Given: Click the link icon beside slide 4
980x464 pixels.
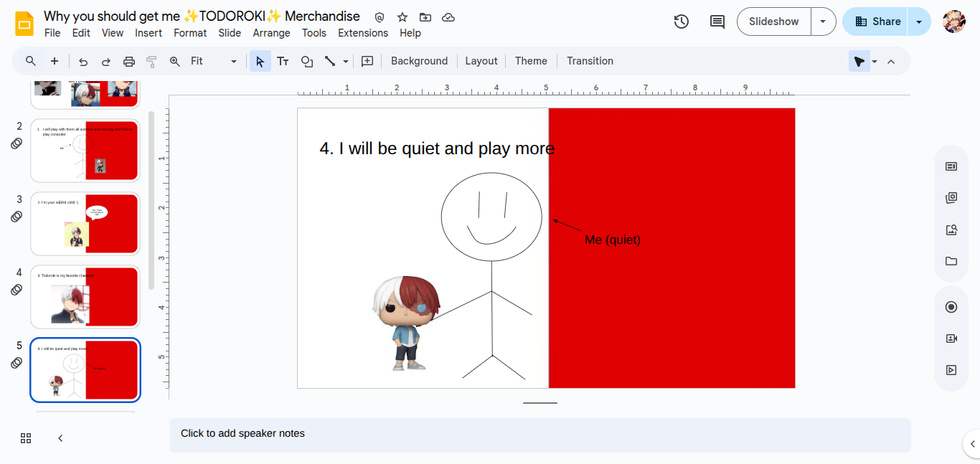Looking at the screenshot, I should [x=17, y=290].
